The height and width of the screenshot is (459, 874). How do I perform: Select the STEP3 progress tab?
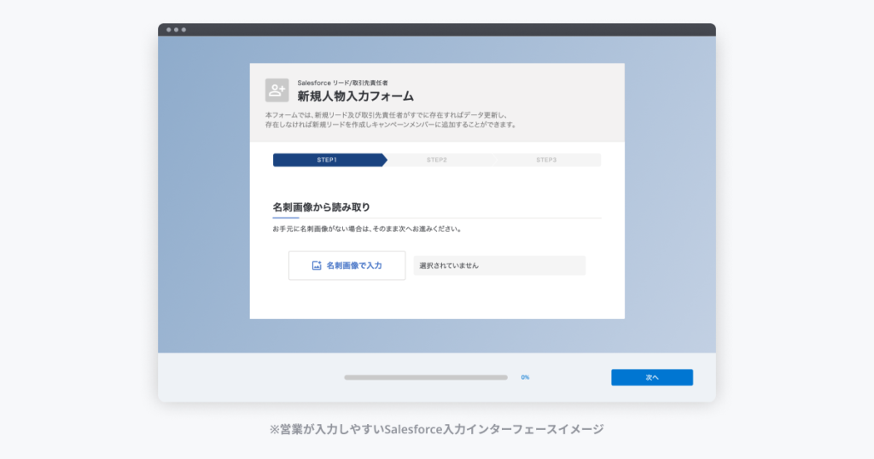point(547,160)
